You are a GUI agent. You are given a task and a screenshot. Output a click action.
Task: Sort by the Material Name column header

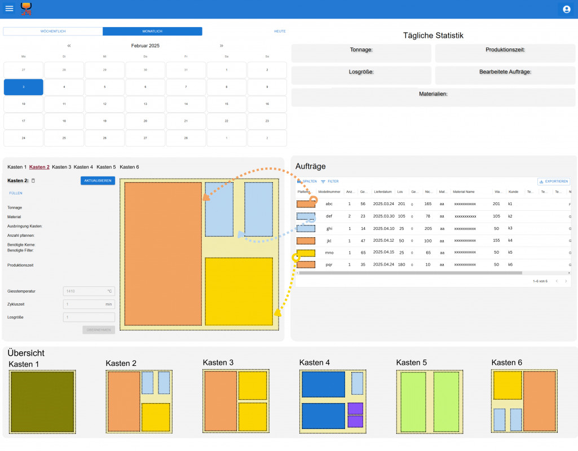click(464, 192)
